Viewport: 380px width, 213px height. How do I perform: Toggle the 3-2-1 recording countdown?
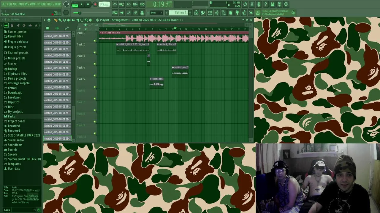(x=128, y=4)
